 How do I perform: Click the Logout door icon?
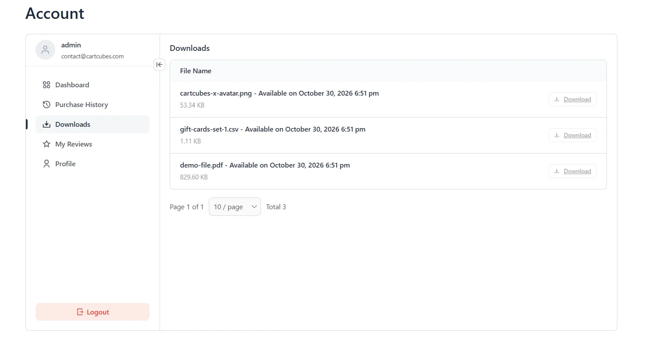click(x=80, y=312)
